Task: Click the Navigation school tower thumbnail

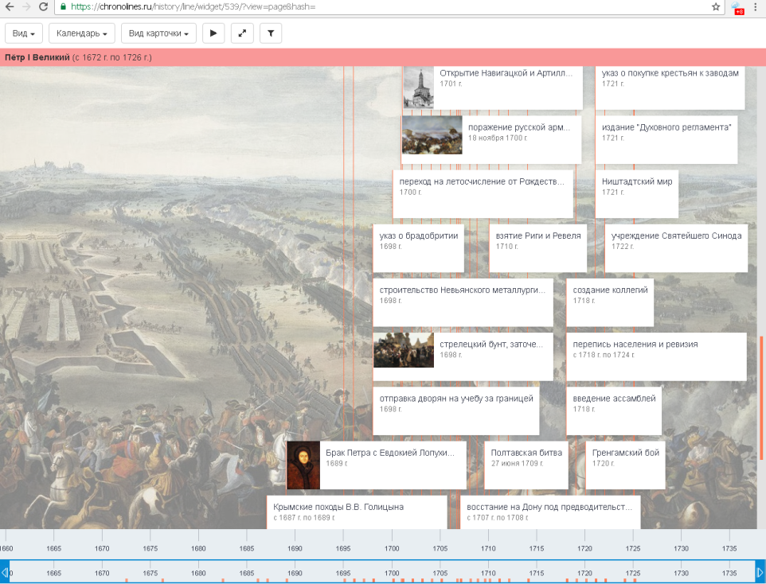Action: tap(419, 88)
